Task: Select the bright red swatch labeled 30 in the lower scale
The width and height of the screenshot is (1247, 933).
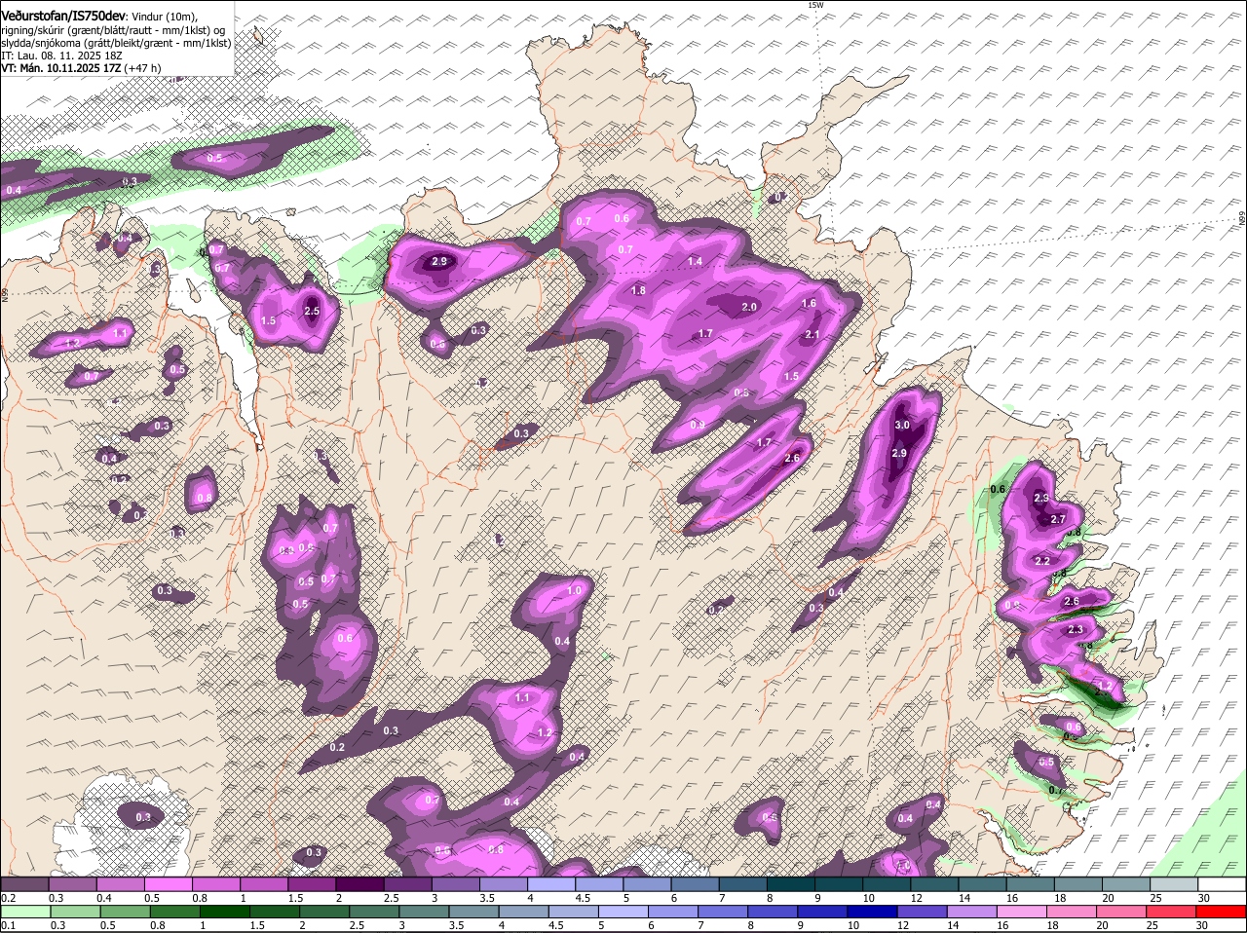Action: (x=1222, y=913)
